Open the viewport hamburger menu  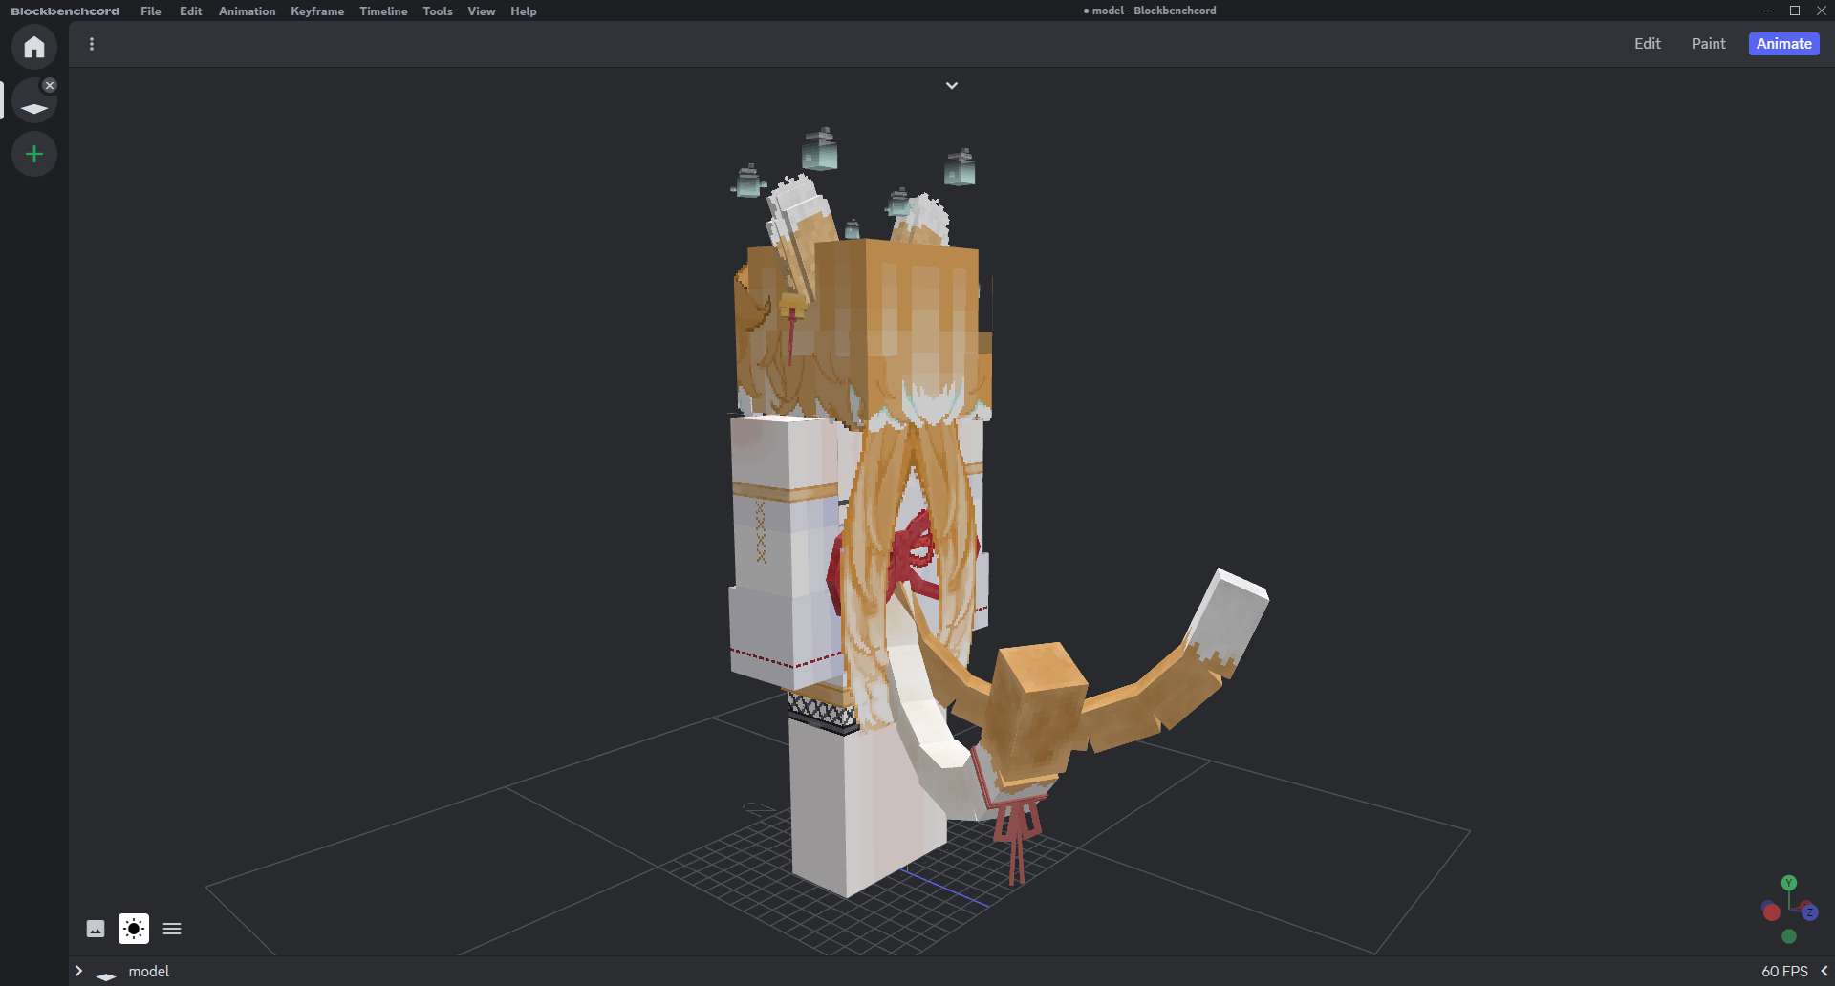(172, 929)
